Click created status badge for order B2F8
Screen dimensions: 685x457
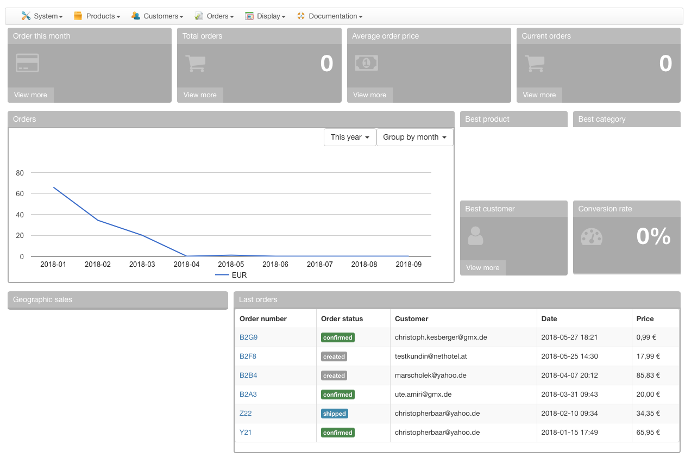(334, 356)
